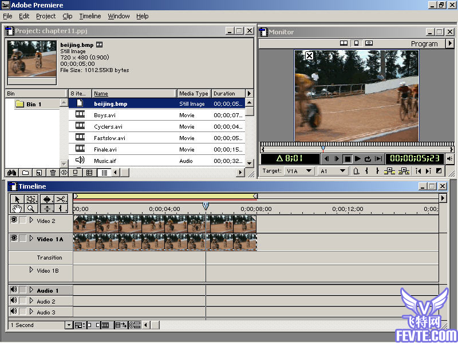Toggle Snap to Edges in Timeline

pyautogui.click(x=94, y=325)
